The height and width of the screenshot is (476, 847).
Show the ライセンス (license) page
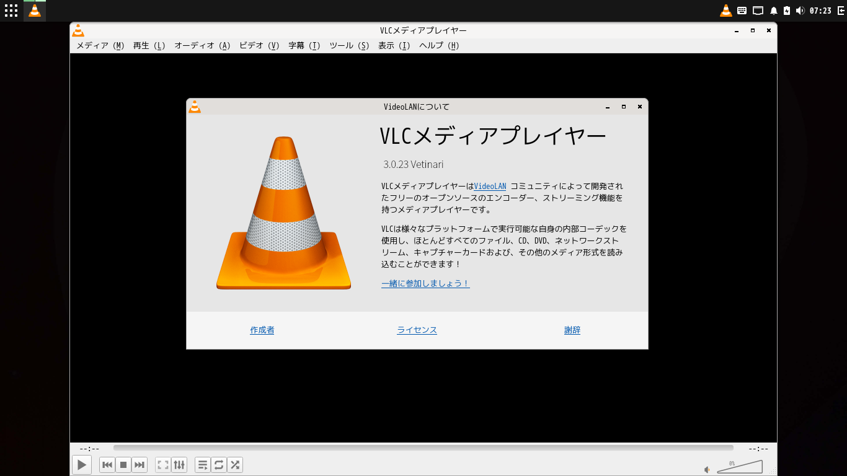coord(417,330)
